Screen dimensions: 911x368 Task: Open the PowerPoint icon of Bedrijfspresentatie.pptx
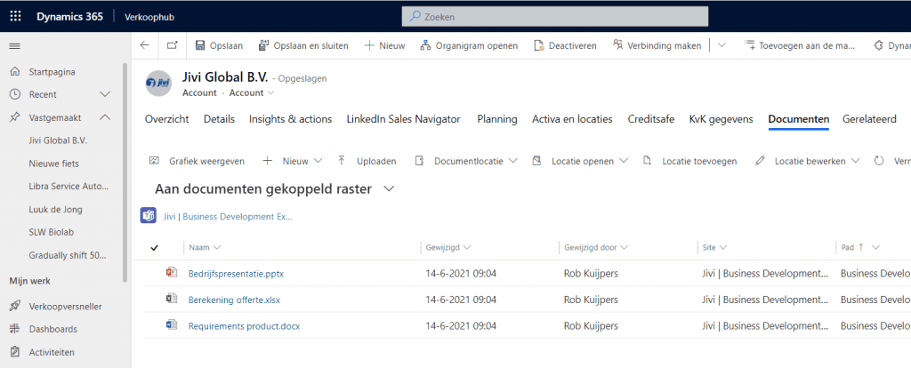coord(172,273)
